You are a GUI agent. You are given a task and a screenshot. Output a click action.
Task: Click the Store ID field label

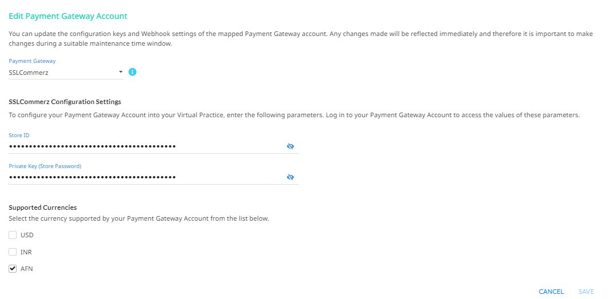(x=19, y=135)
